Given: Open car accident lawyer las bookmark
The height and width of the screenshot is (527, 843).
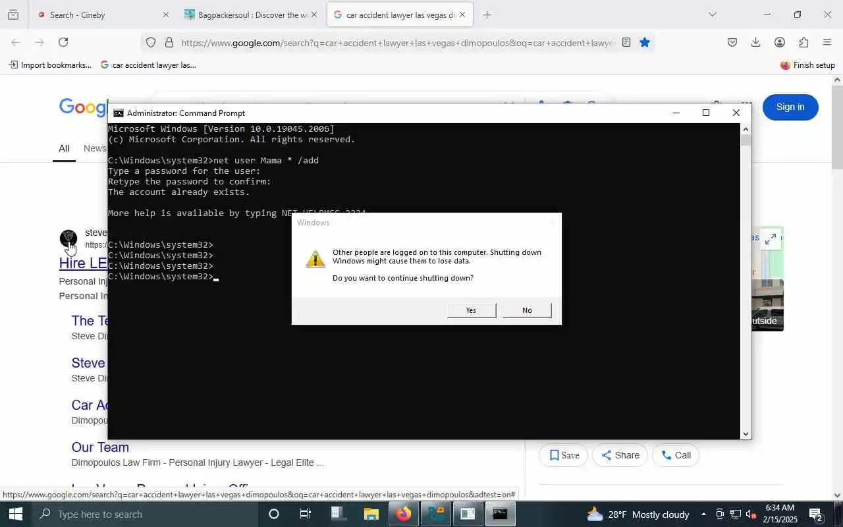Looking at the screenshot, I should 148,65.
